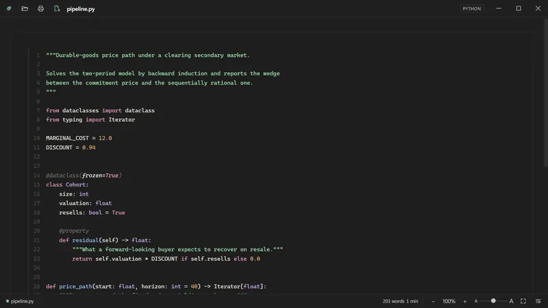Click 'Iterator' in the typing import line
548x308 pixels.
[122, 120]
